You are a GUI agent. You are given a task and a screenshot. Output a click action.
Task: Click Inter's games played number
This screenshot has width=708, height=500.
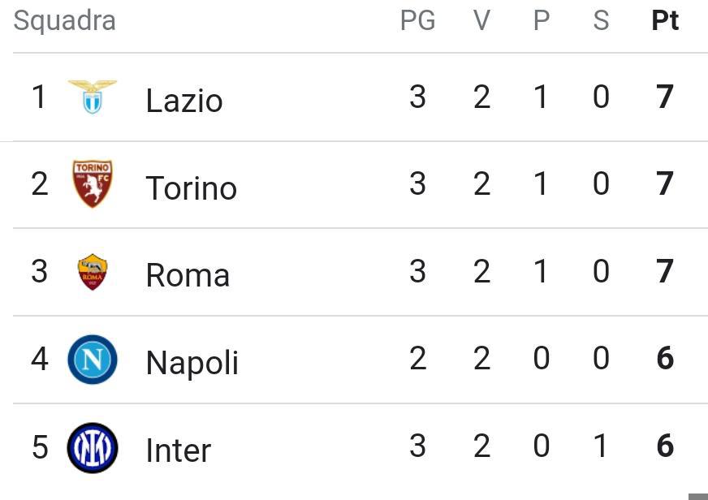417,446
